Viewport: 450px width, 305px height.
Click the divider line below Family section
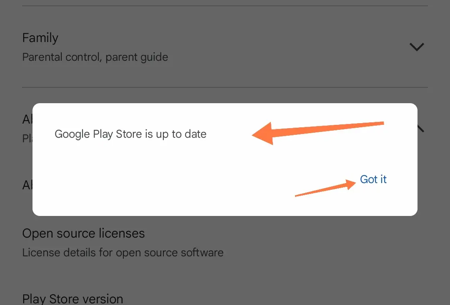225,87
